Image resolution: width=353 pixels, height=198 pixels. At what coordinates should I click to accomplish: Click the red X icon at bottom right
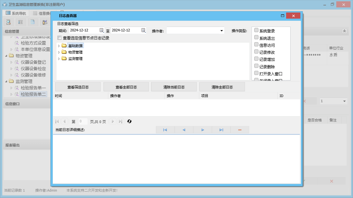click(331, 181)
